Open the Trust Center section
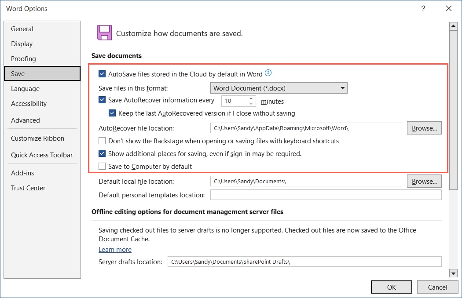This screenshot has height=298, width=462. tap(28, 188)
